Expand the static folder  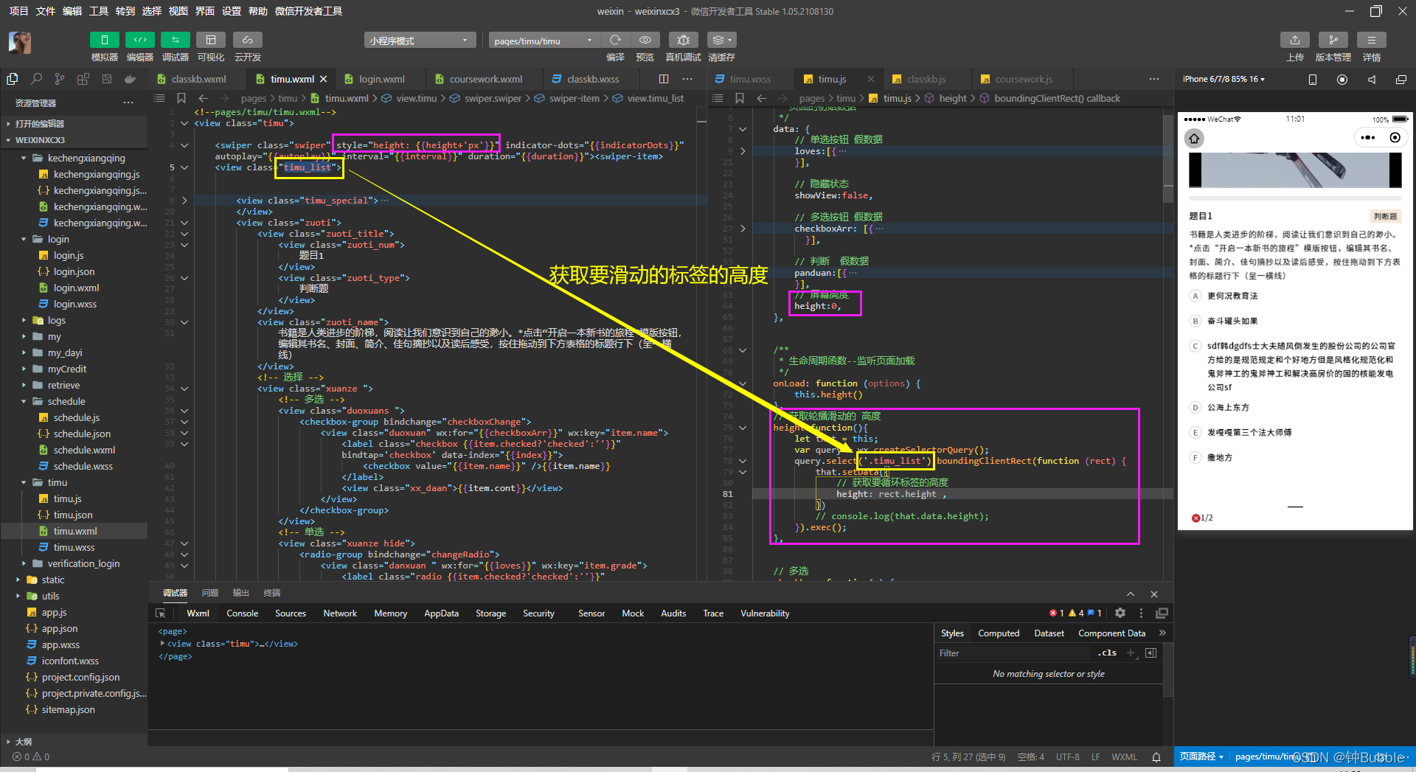(74, 580)
